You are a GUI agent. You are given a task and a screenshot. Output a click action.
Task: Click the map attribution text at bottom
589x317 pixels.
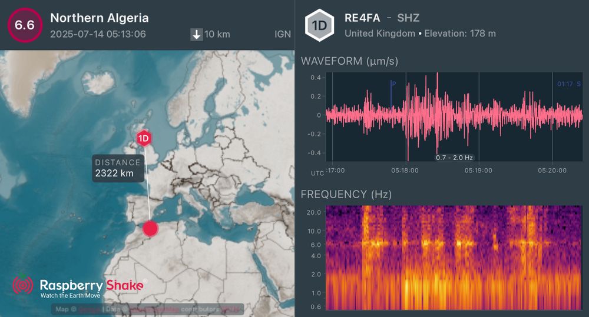coord(148,309)
